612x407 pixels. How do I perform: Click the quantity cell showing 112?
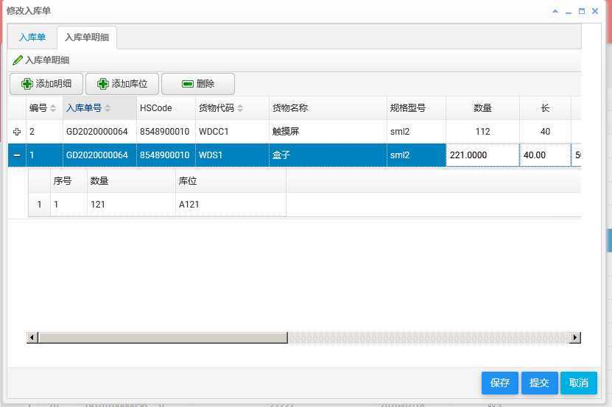[x=483, y=132]
